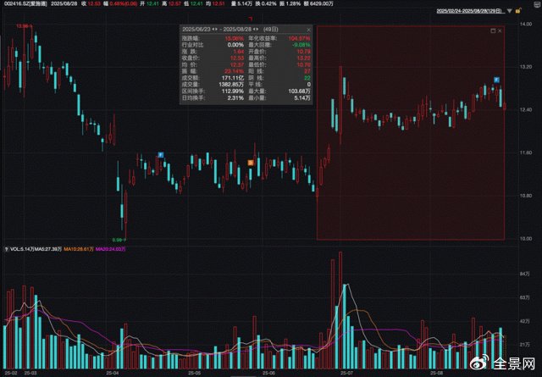Click the 11.60 price axis label
Image resolution: width=542 pixels, height=377 pixels.
point(526,152)
